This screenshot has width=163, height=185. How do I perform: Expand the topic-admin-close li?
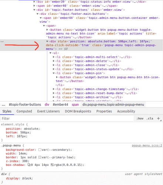pyautogui.click(x=54, y=65)
